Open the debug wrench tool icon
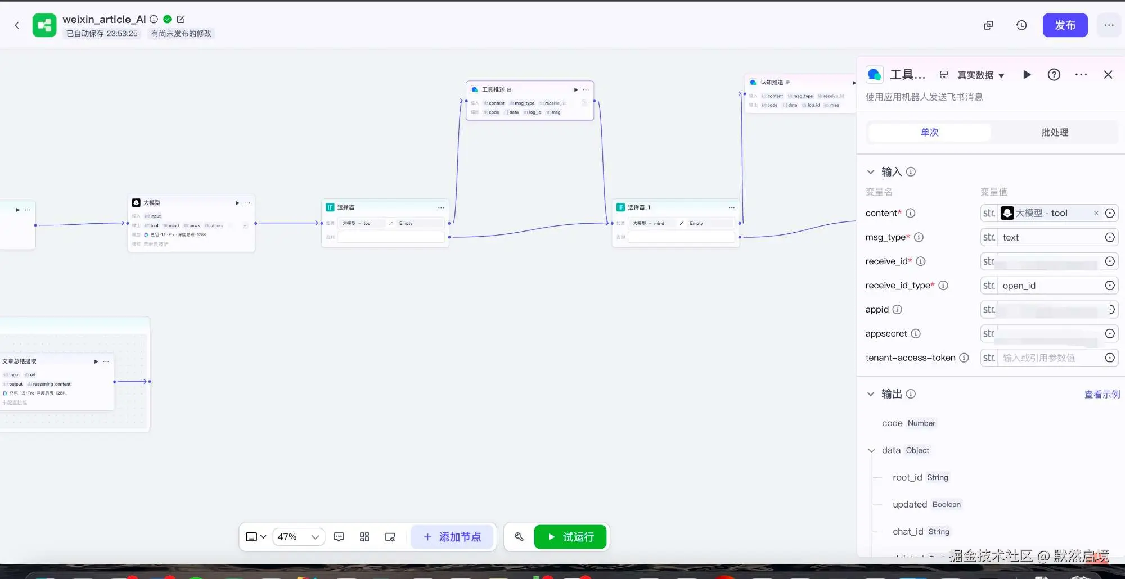1125x579 pixels. [x=519, y=537]
